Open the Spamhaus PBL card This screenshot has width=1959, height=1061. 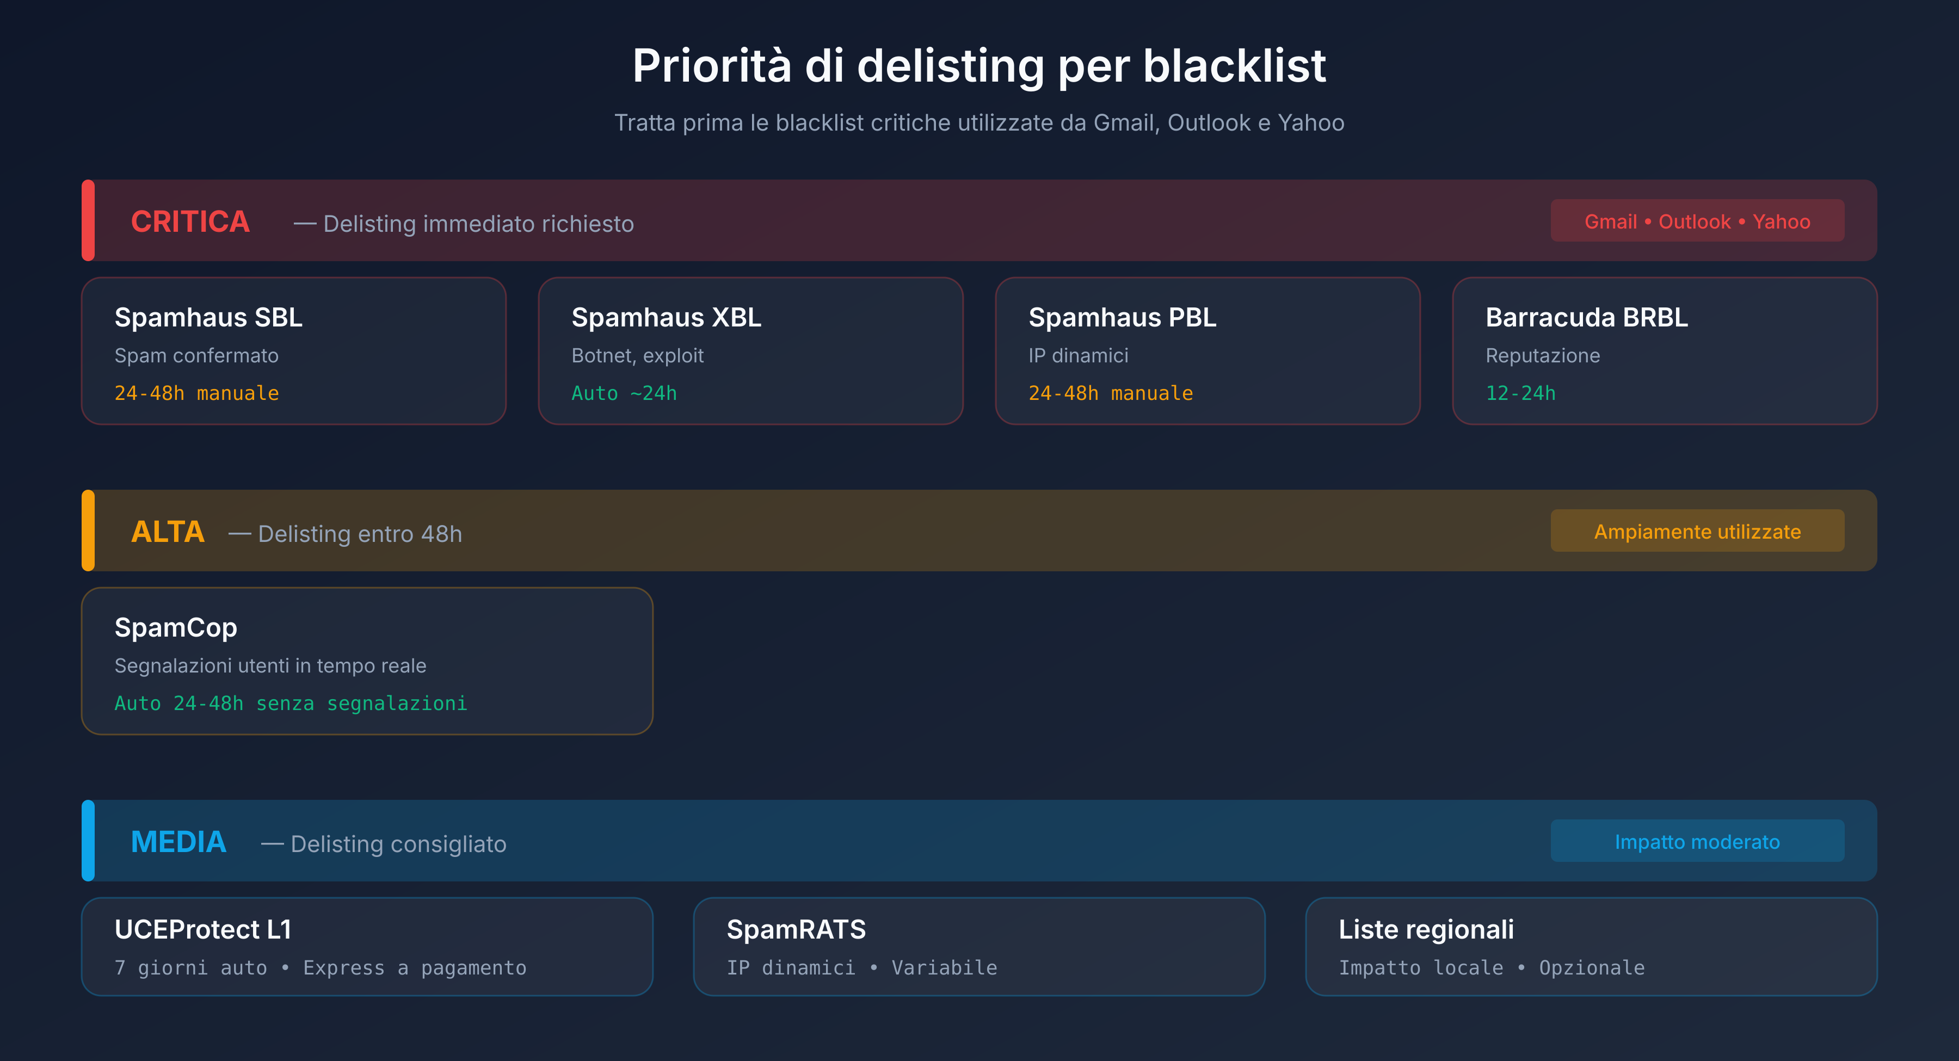(x=1208, y=350)
